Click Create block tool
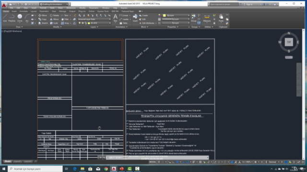 coord(143,15)
